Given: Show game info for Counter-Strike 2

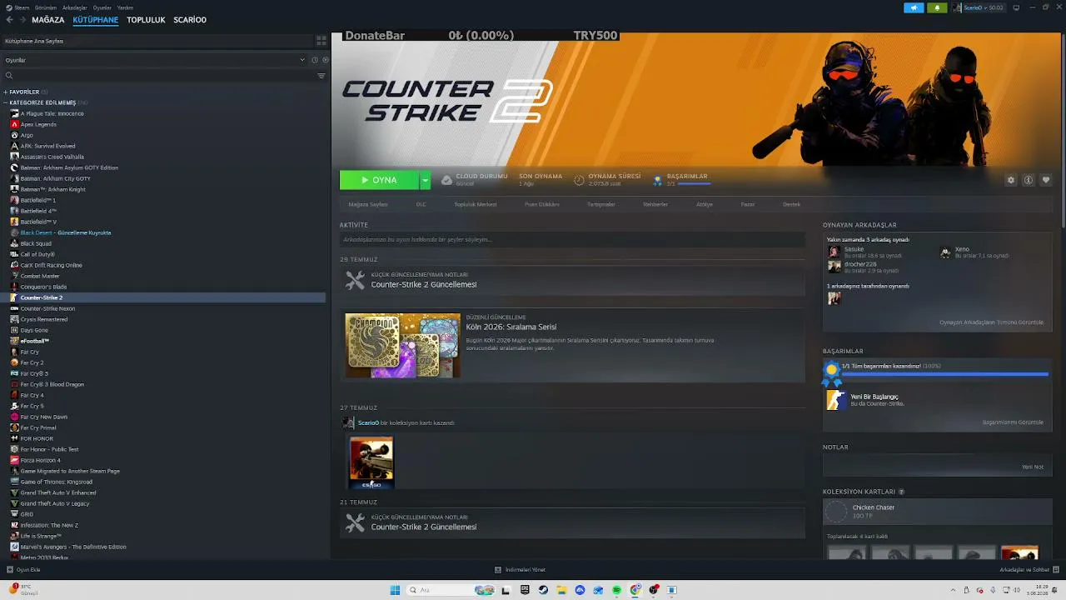Looking at the screenshot, I should (x=1029, y=180).
